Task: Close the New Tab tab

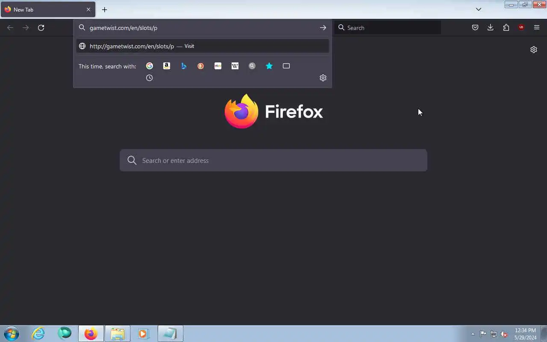Action: click(x=88, y=9)
